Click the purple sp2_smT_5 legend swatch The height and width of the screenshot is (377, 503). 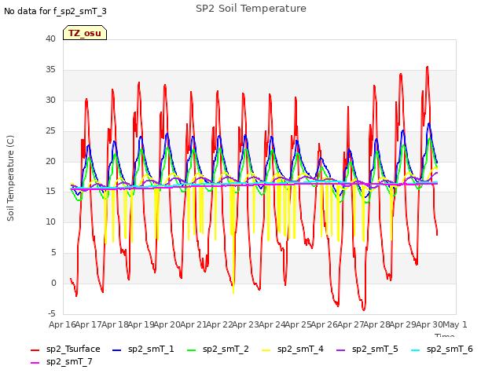pos(341,350)
